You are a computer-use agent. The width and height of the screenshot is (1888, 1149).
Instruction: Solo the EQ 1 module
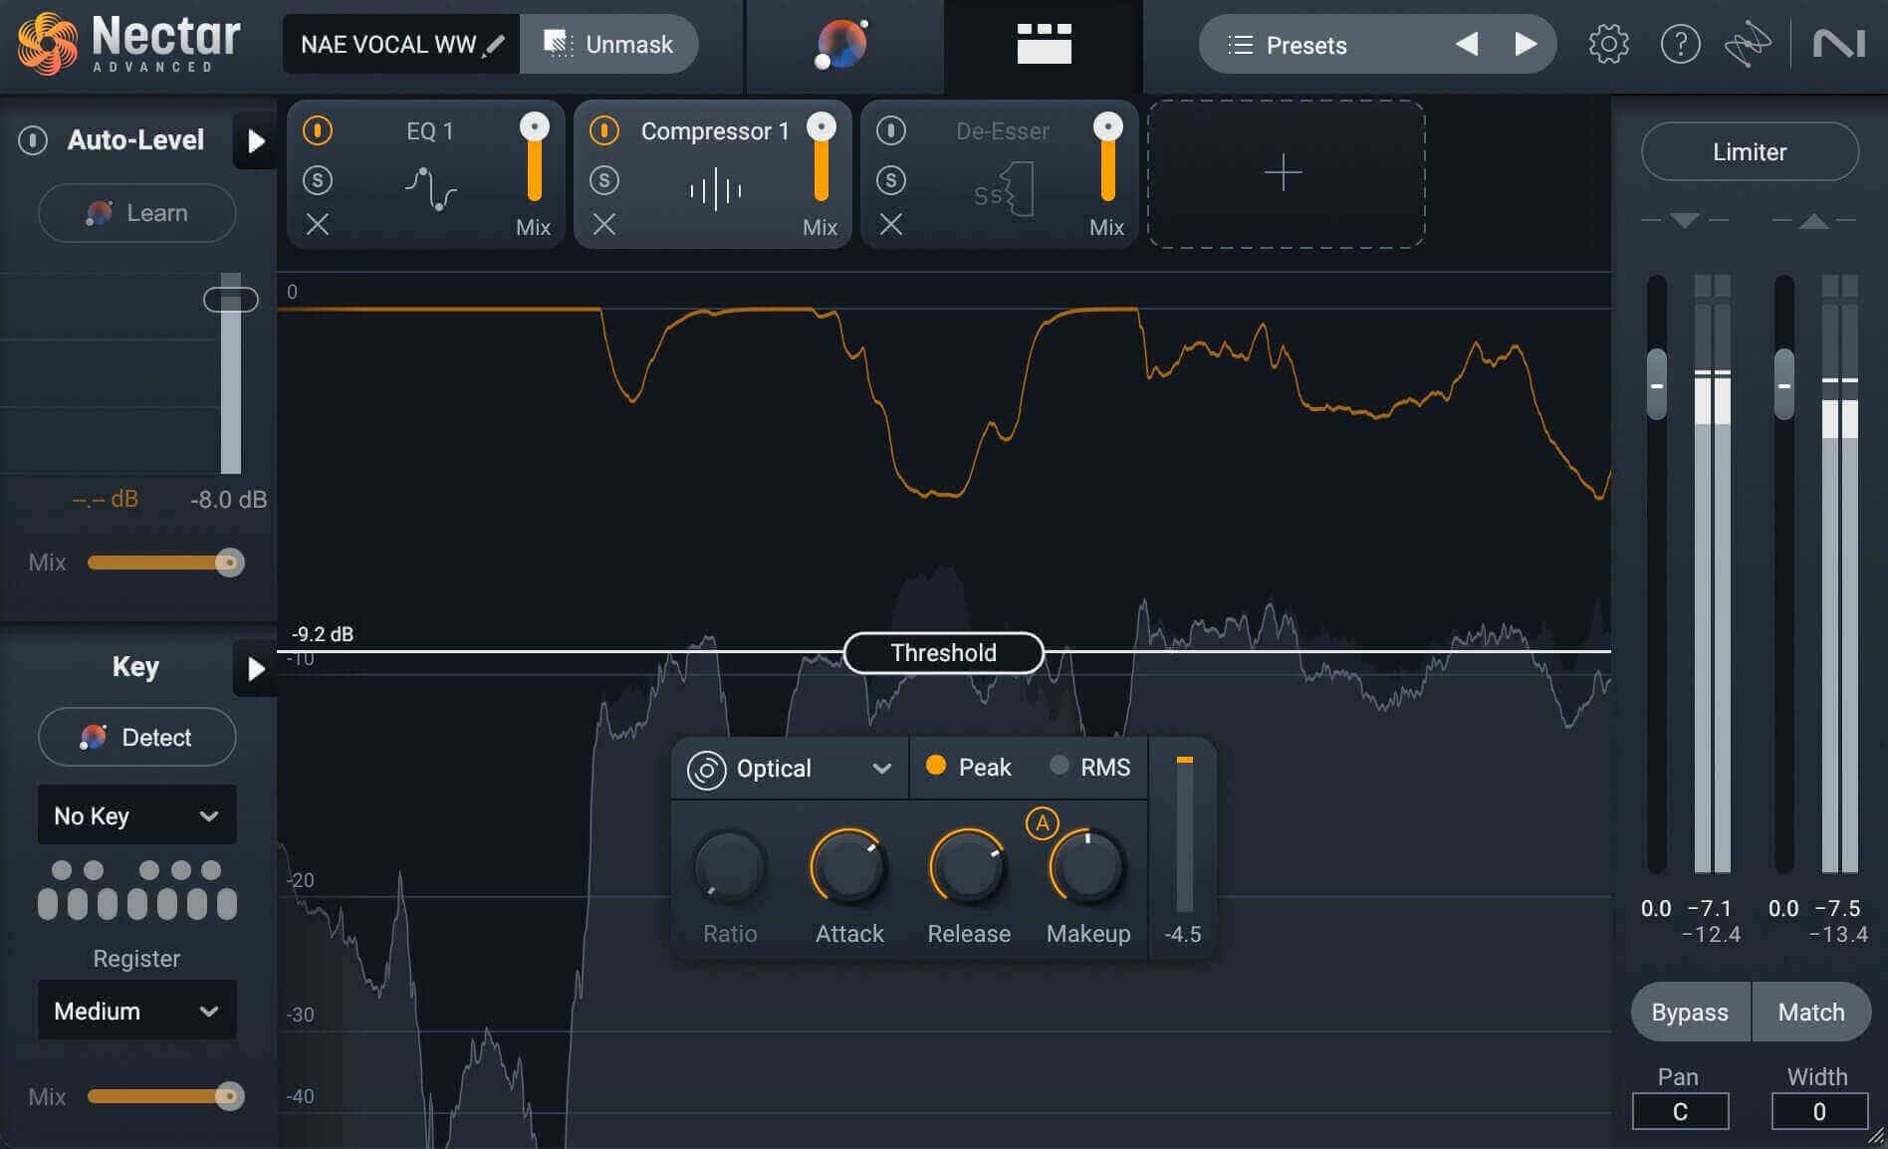318,180
